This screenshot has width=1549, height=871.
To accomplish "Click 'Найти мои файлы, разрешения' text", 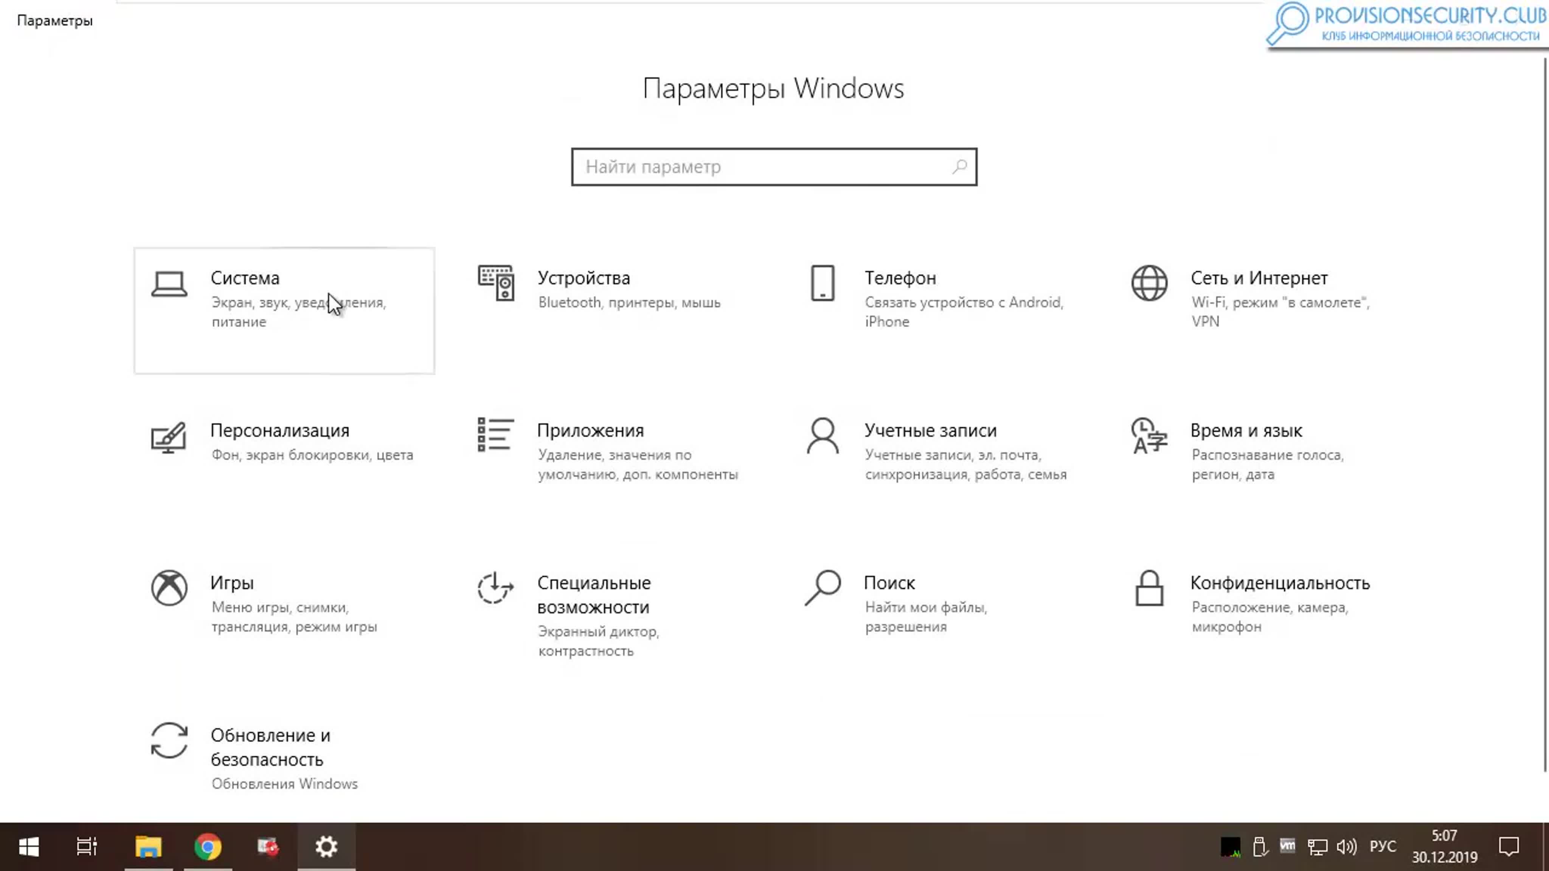I will tap(926, 617).
